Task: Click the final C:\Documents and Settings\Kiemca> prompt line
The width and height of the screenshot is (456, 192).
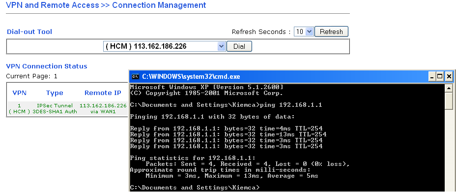Action: pos(195,188)
